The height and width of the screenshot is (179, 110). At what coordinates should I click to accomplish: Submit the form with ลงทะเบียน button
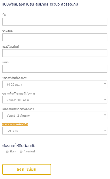(27, 170)
